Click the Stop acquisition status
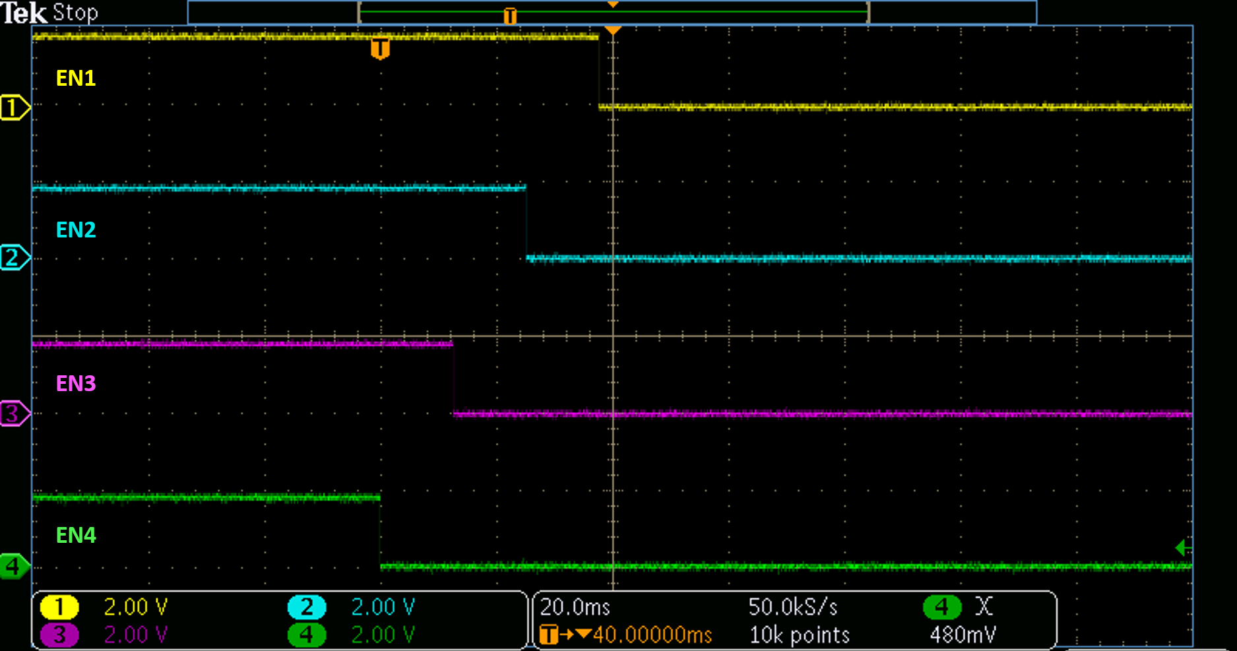 pyautogui.click(x=75, y=13)
